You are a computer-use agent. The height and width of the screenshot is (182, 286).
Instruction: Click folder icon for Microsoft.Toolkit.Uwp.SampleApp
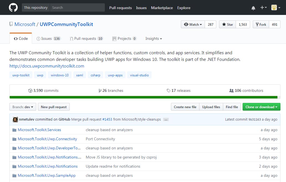click(x=14, y=175)
